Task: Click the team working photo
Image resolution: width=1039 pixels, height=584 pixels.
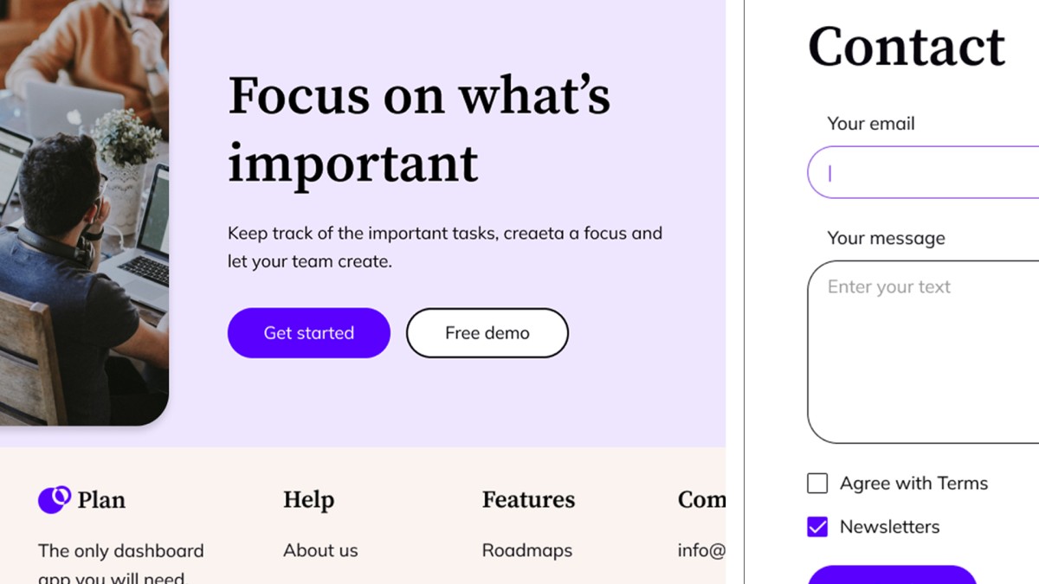Action: pos(82,216)
